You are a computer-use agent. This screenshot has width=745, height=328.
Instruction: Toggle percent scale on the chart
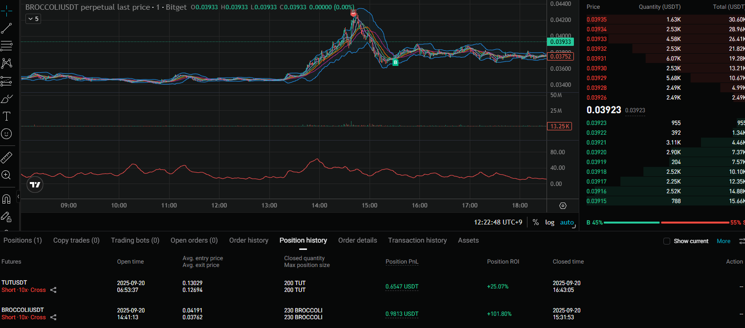pyautogui.click(x=536, y=222)
